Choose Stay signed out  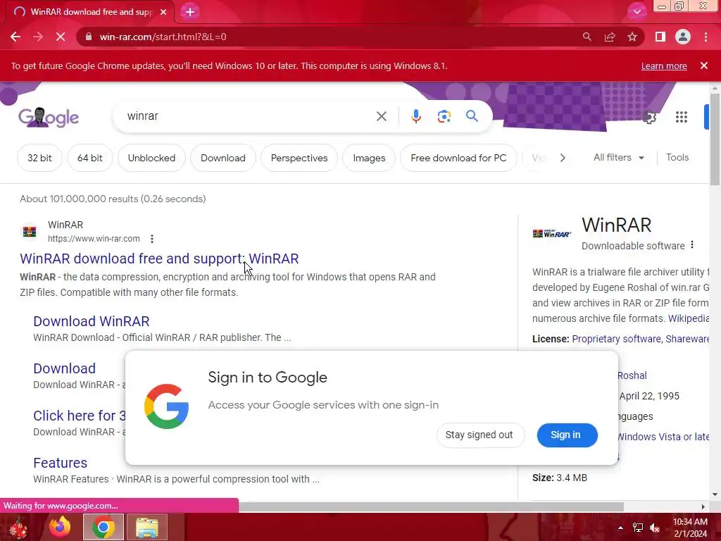(479, 435)
